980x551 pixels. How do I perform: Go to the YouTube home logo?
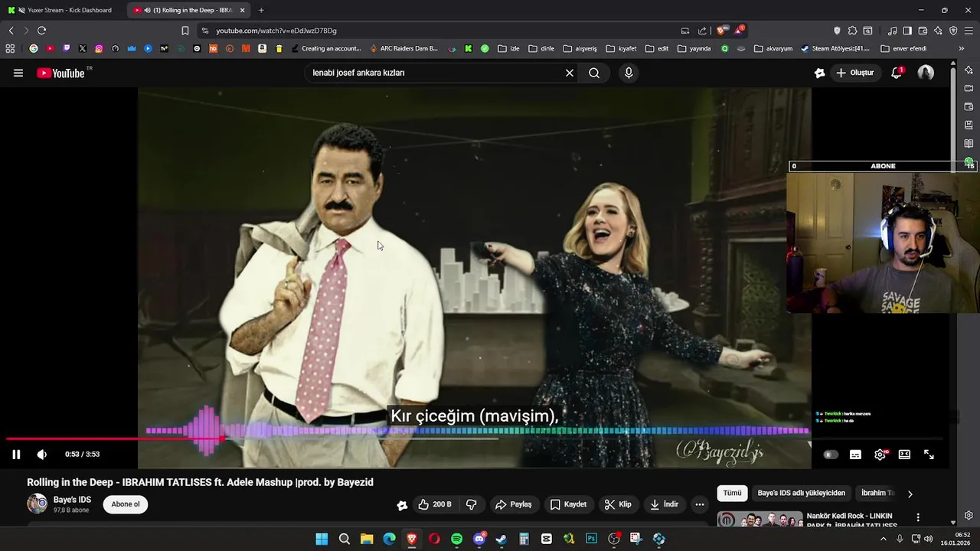click(x=60, y=73)
